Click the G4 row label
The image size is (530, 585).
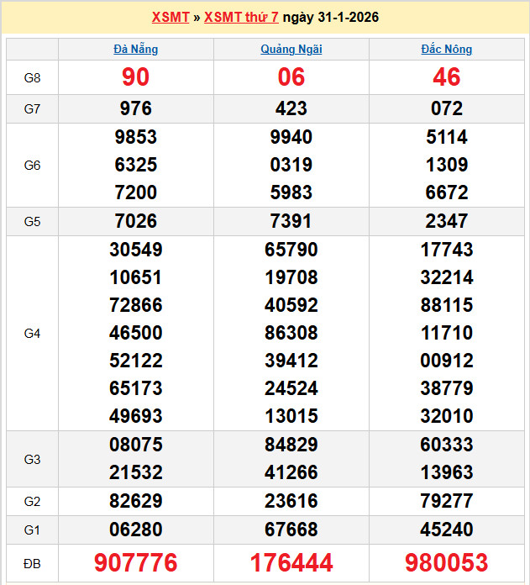pyautogui.click(x=32, y=333)
